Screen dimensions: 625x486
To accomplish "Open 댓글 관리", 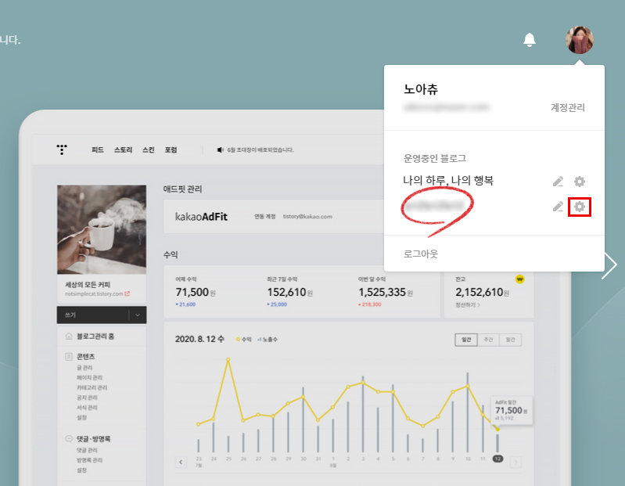I will [x=87, y=450].
